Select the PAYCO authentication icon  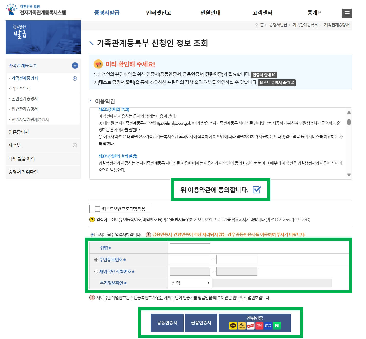(x=251, y=325)
